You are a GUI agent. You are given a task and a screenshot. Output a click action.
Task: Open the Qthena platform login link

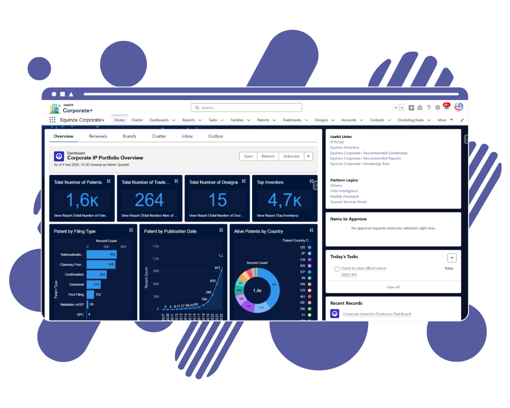point(336,186)
